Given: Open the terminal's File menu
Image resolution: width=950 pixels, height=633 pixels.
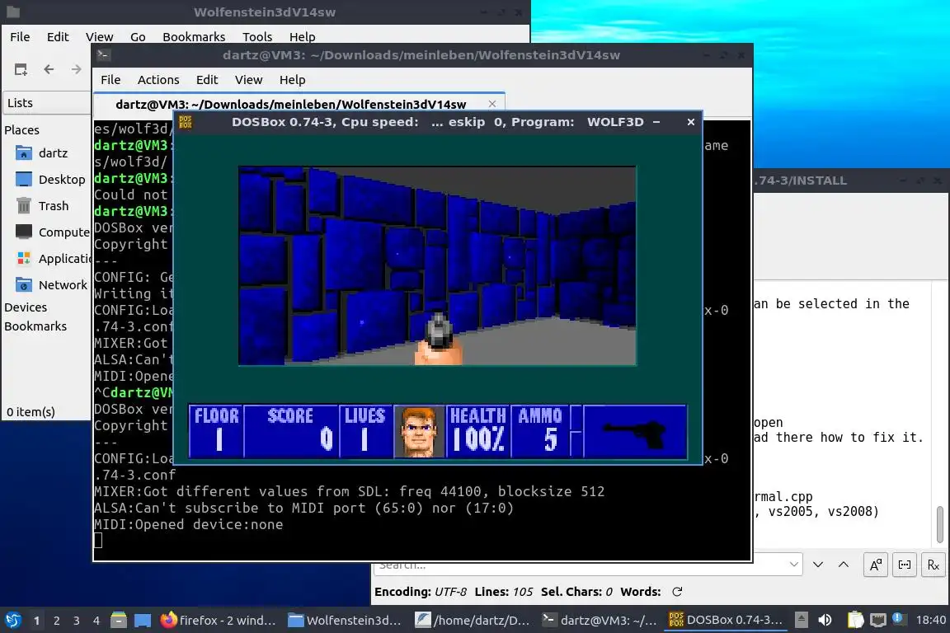Looking at the screenshot, I should click(111, 80).
